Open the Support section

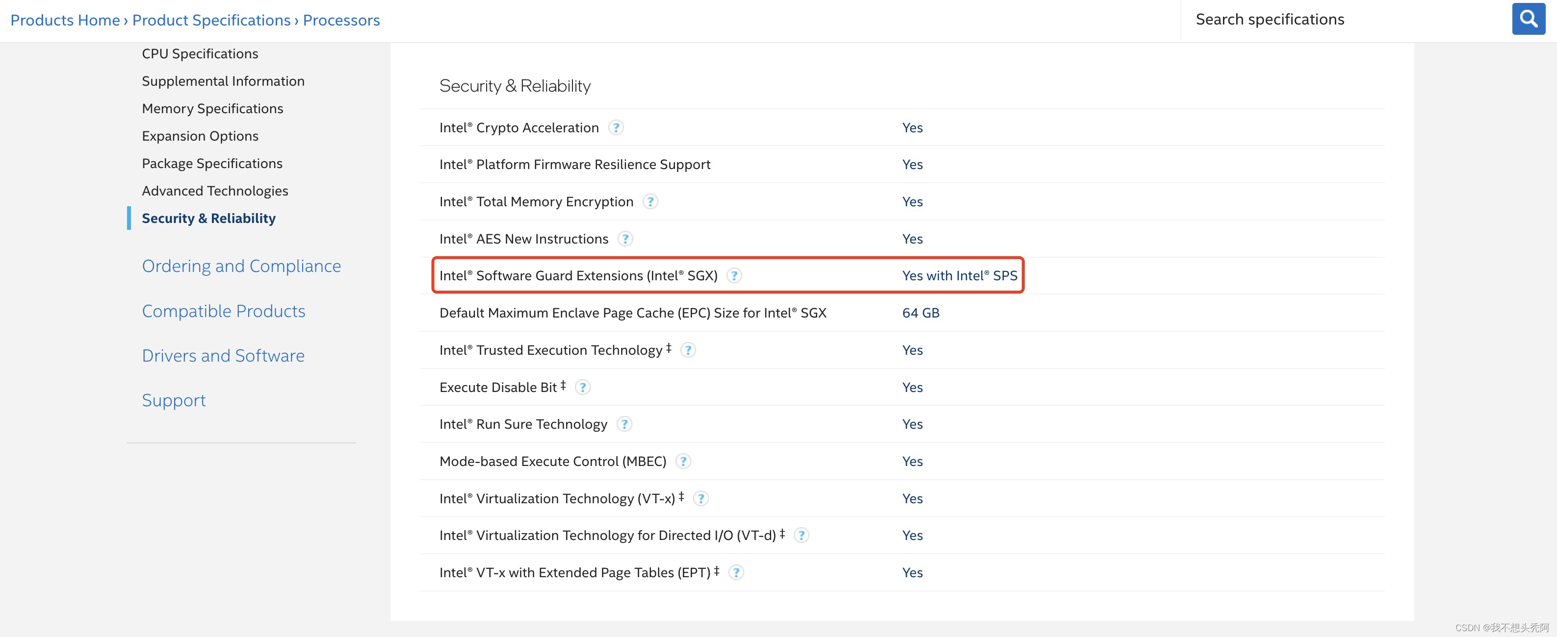(x=174, y=400)
